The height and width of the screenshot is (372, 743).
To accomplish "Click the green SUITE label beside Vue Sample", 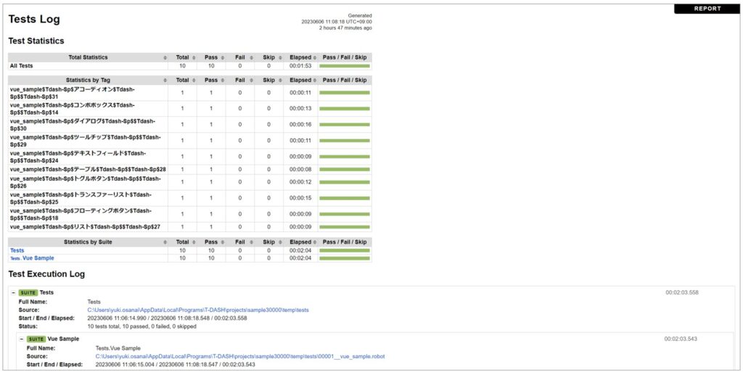I will (x=36, y=339).
